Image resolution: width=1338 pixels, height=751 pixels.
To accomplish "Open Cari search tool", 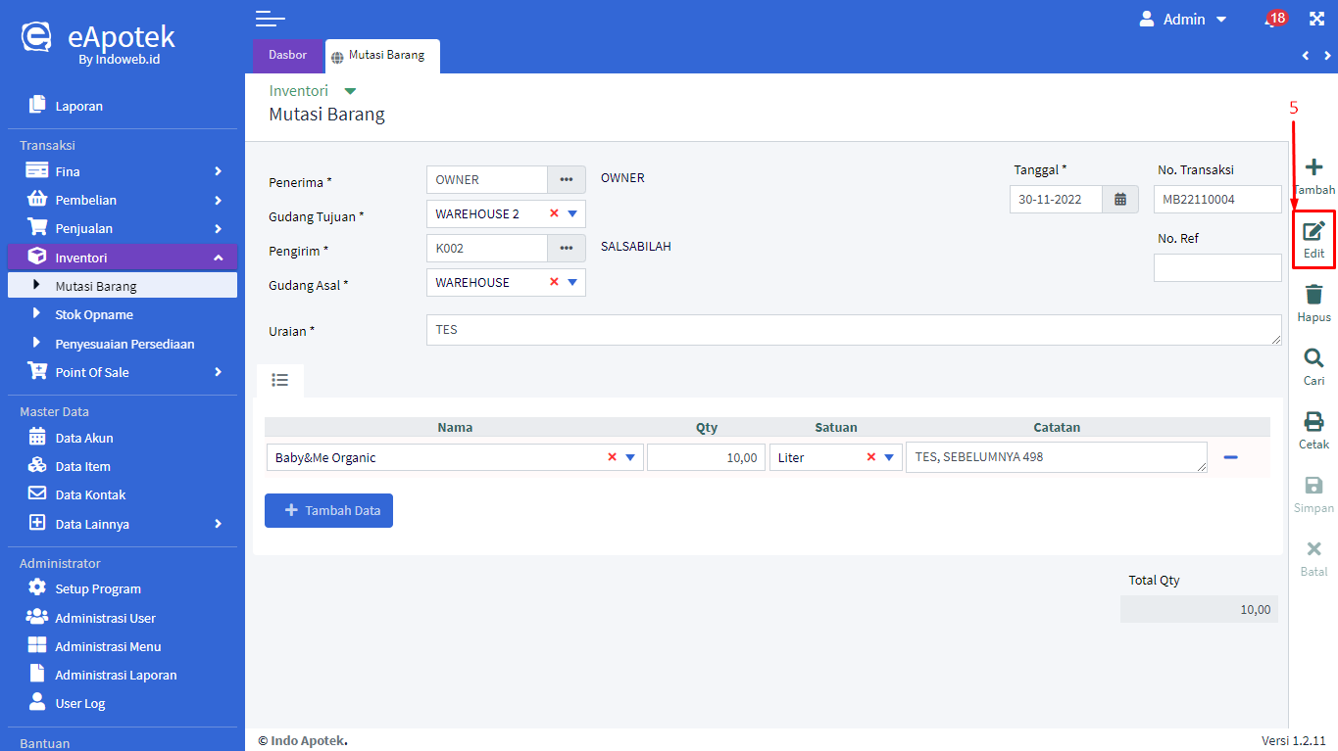I will pyautogui.click(x=1313, y=358).
